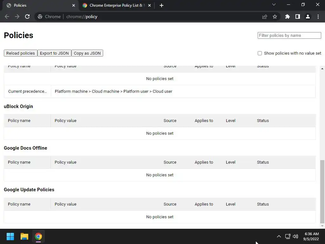325x244 pixels.
Task: Focus the Filter policies by name field
Action: (x=289, y=36)
